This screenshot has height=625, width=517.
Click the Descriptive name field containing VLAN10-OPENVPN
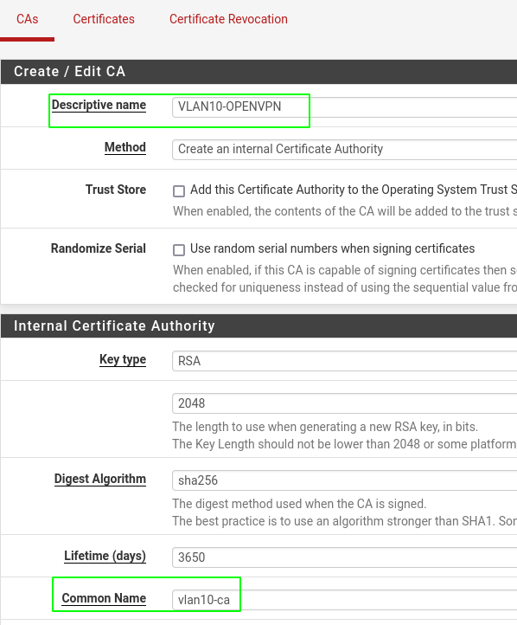(344, 106)
